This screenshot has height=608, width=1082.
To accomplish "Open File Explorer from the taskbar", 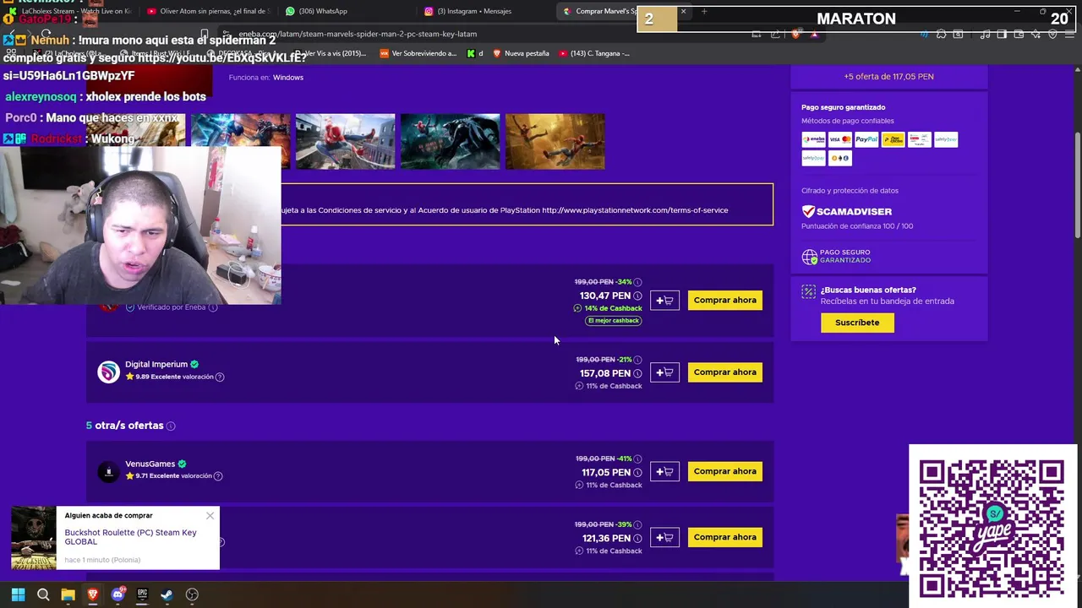I will tap(68, 594).
